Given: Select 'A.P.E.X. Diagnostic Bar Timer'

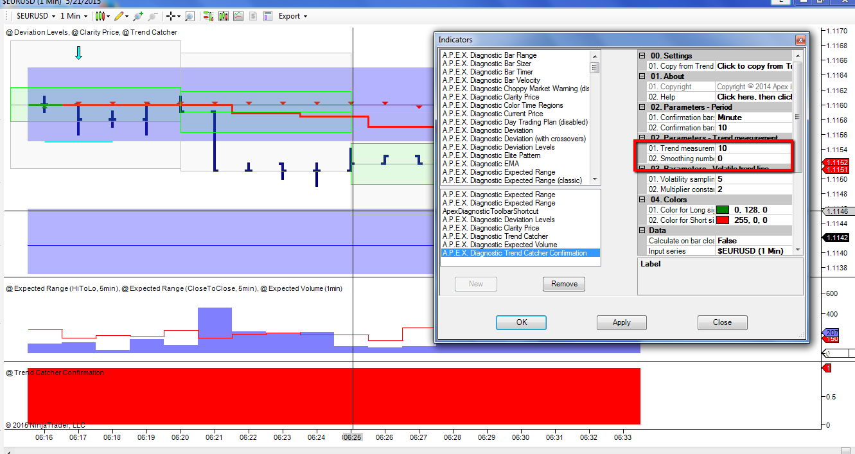Looking at the screenshot, I should click(488, 72).
